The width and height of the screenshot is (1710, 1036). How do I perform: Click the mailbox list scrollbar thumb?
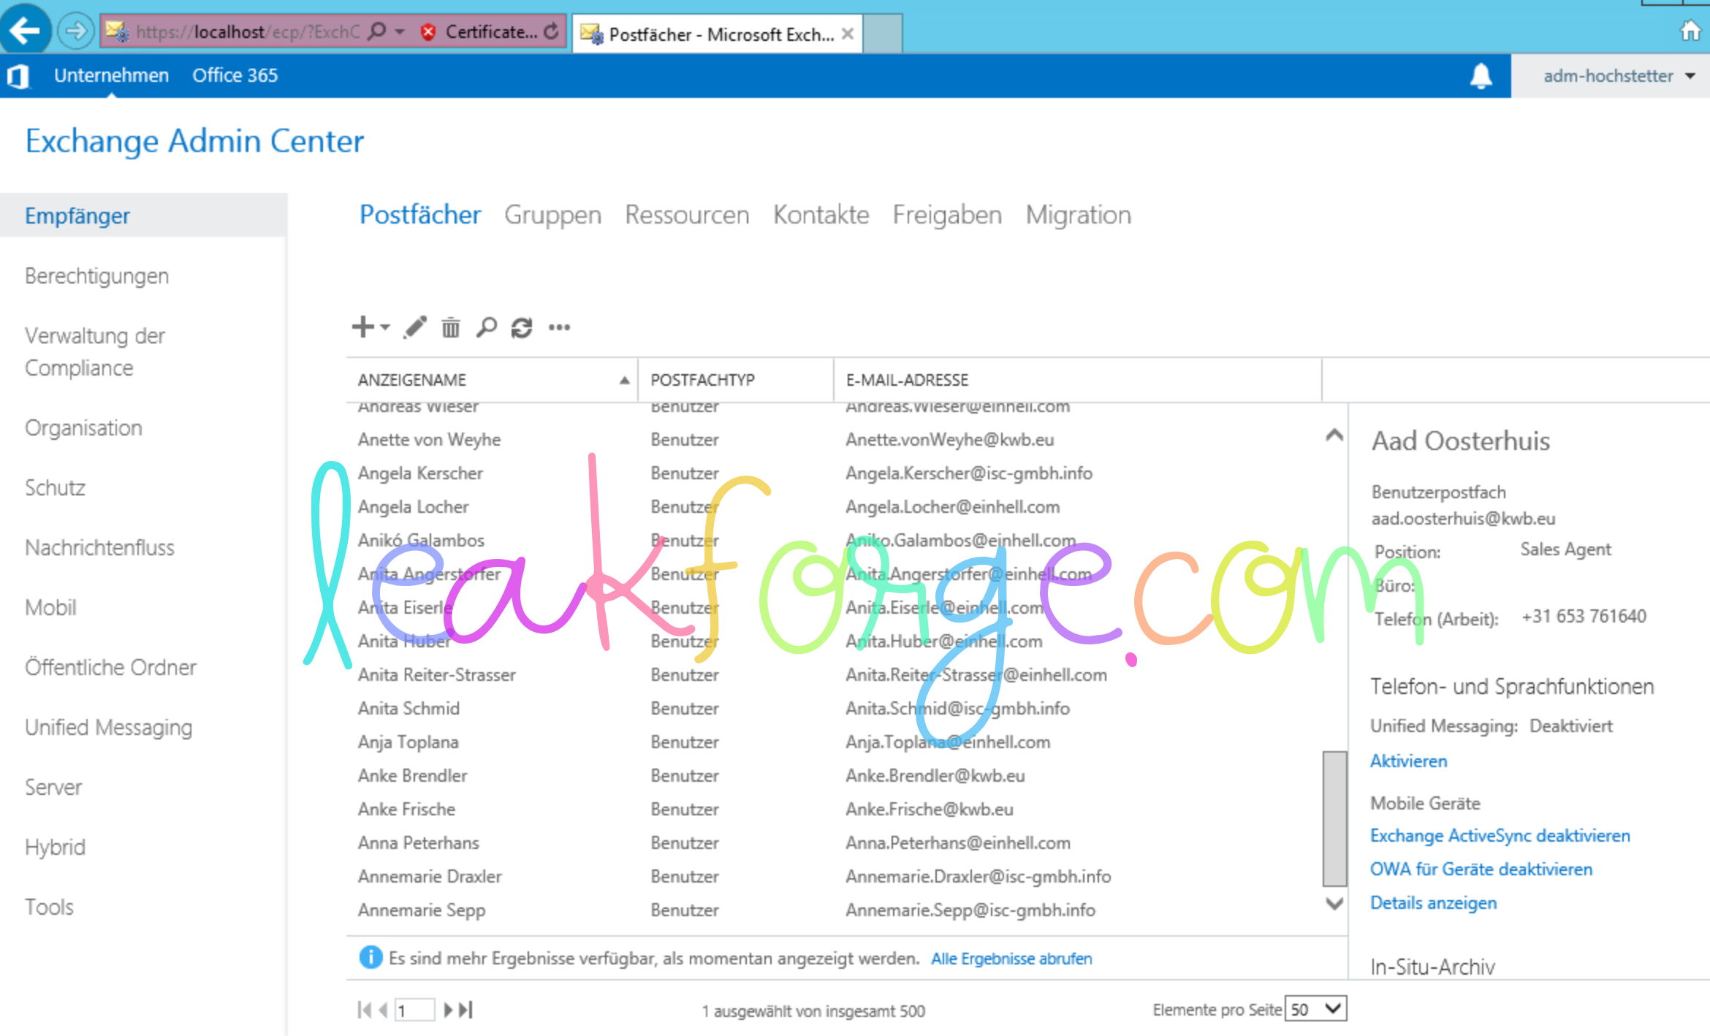(x=1334, y=818)
